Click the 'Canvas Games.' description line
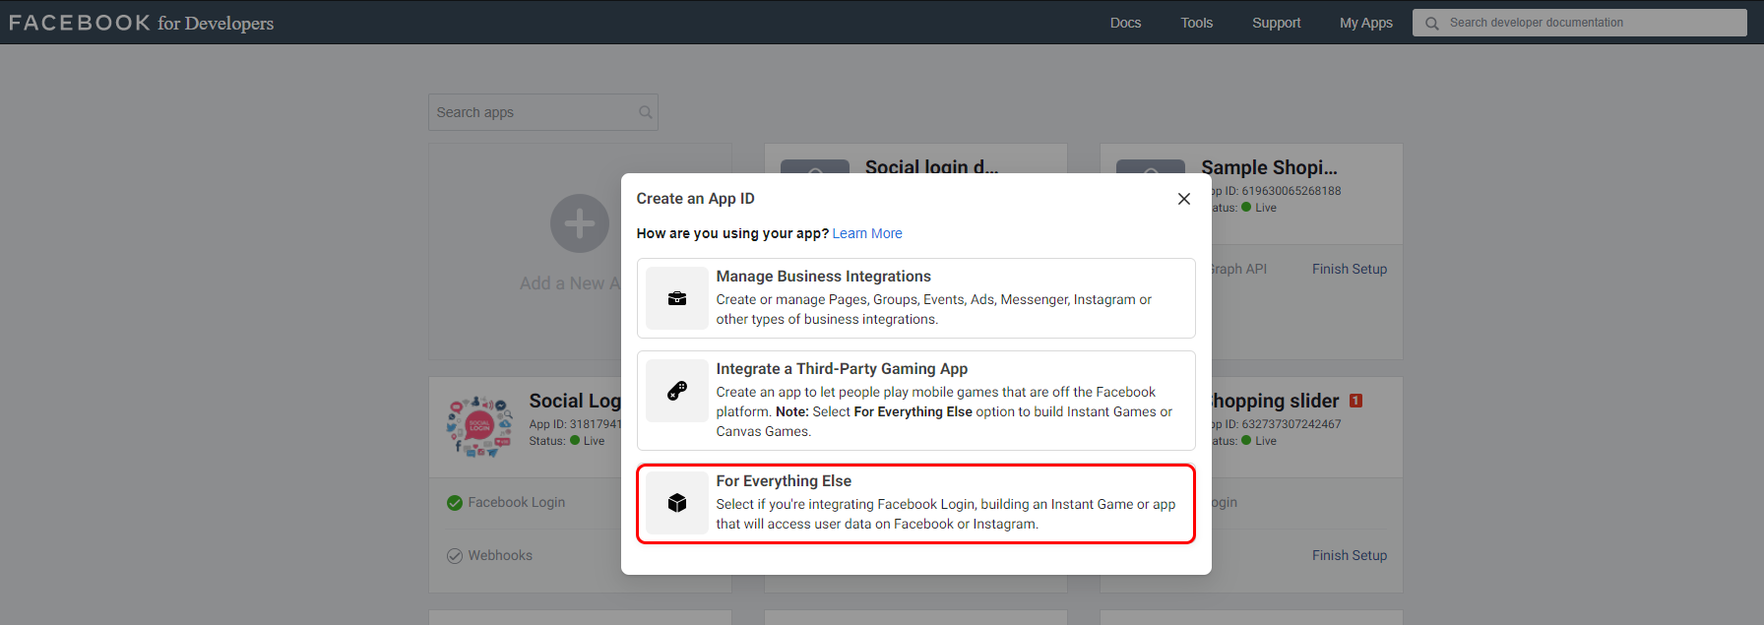1764x625 pixels. pos(764,431)
